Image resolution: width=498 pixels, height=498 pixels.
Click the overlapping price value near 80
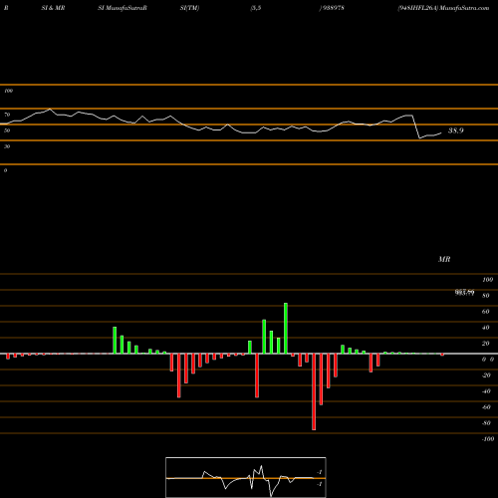tap(464, 293)
